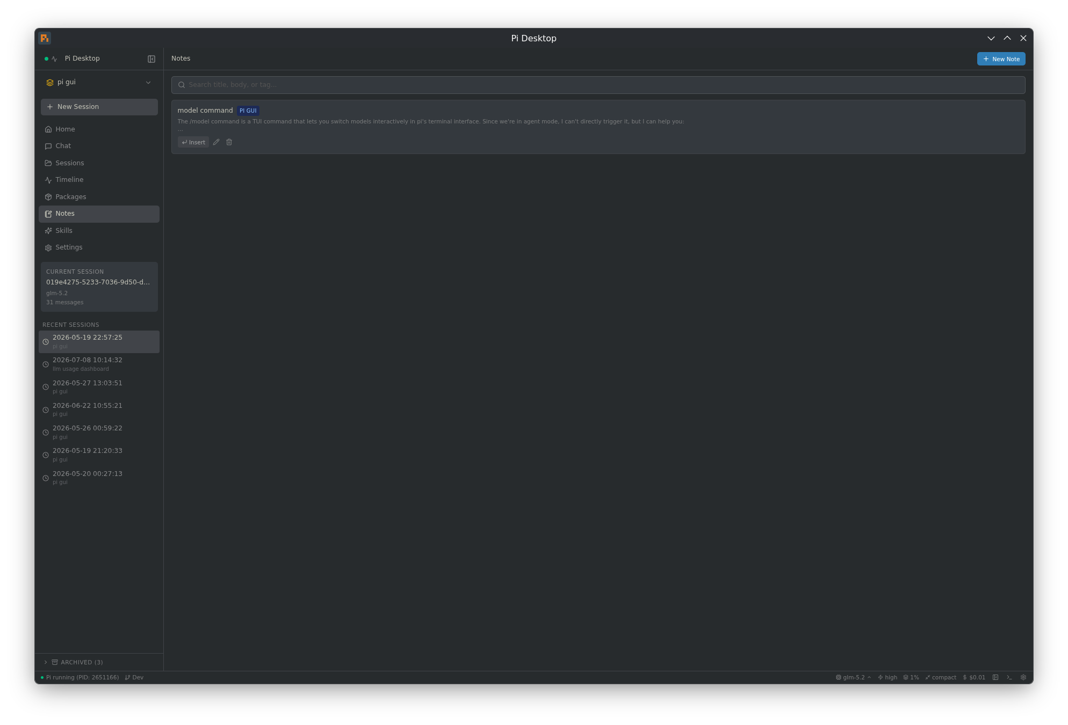1068x725 pixels.
Task: Open recent session 2026-05-19 21:20:33
Action: tap(99, 455)
